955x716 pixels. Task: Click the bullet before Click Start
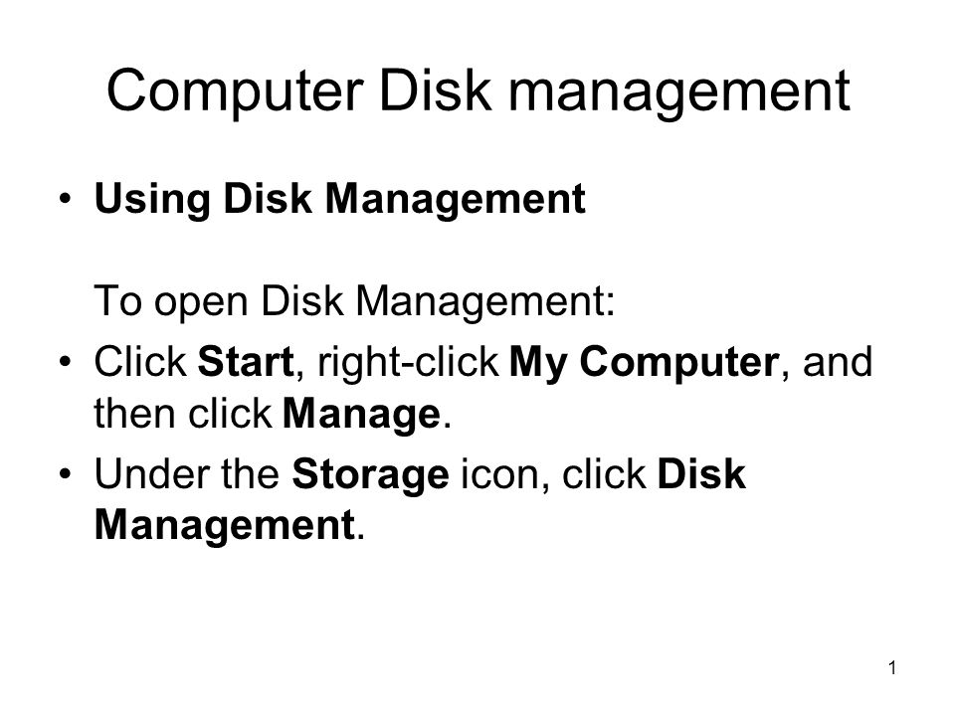(66, 362)
